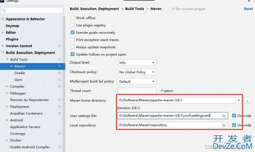Expand the Compiler node arrow
255x152 pixels.
(x=7, y=87)
